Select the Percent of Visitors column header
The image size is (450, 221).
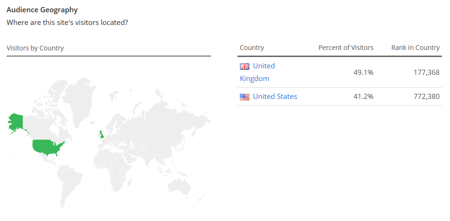[346, 48]
